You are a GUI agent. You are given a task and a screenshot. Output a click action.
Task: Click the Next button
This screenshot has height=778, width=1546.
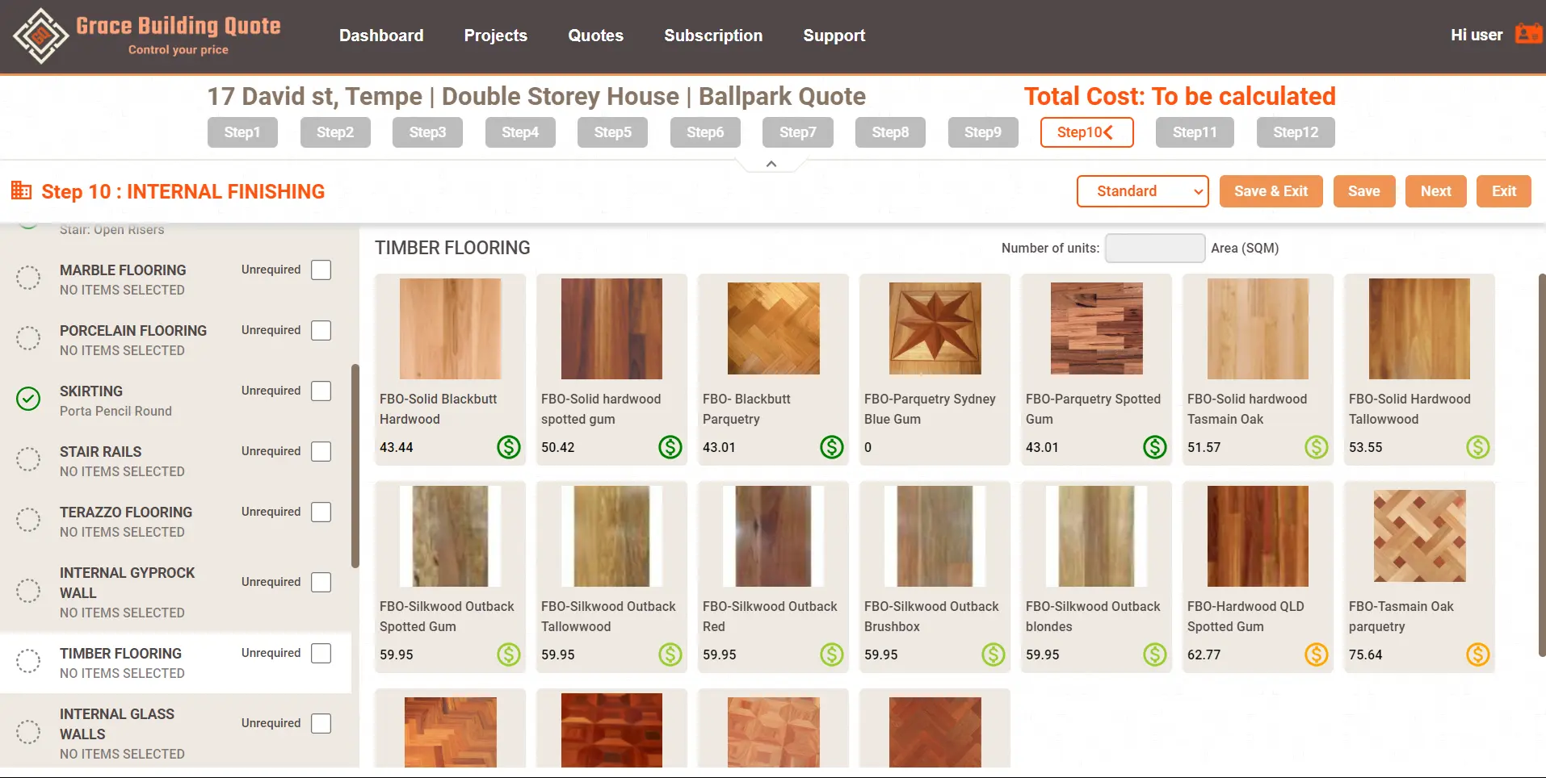[x=1435, y=191]
